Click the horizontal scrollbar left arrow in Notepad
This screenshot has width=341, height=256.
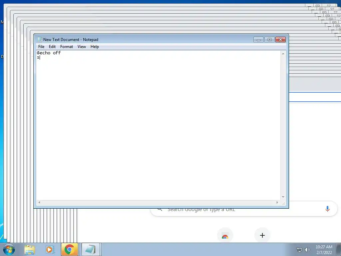39,202
